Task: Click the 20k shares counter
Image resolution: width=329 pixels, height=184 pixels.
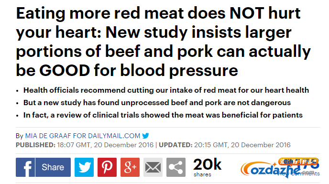Action: [207, 167]
